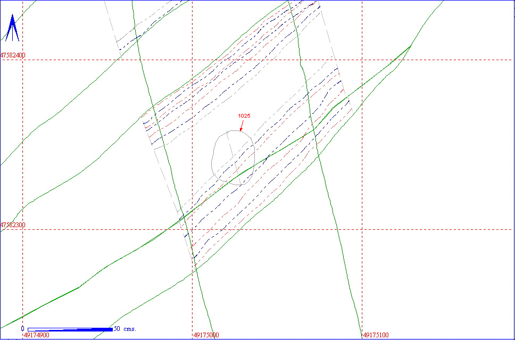Click the northing label 47582400

pos(13,55)
